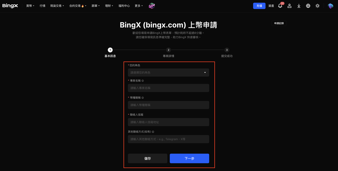338x171 pixels.
Task: Expand the 買幣 menu
Action: point(30,6)
